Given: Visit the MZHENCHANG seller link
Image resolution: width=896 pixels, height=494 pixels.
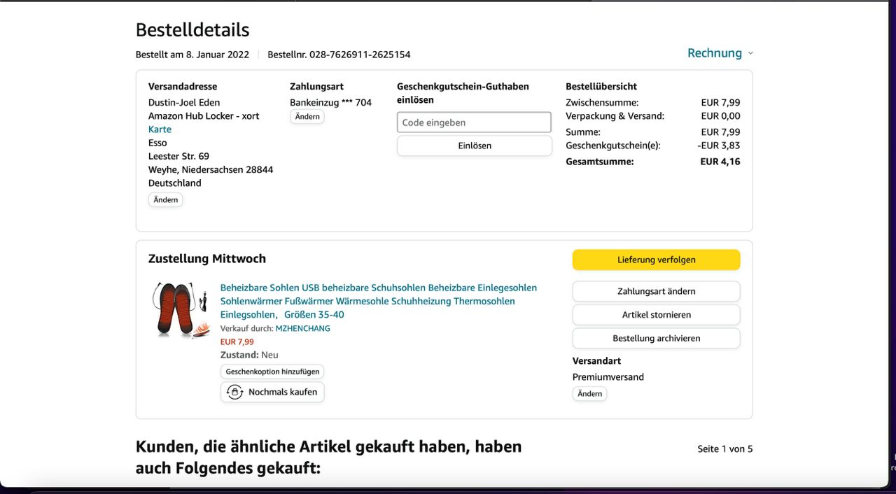Looking at the screenshot, I should [302, 328].
